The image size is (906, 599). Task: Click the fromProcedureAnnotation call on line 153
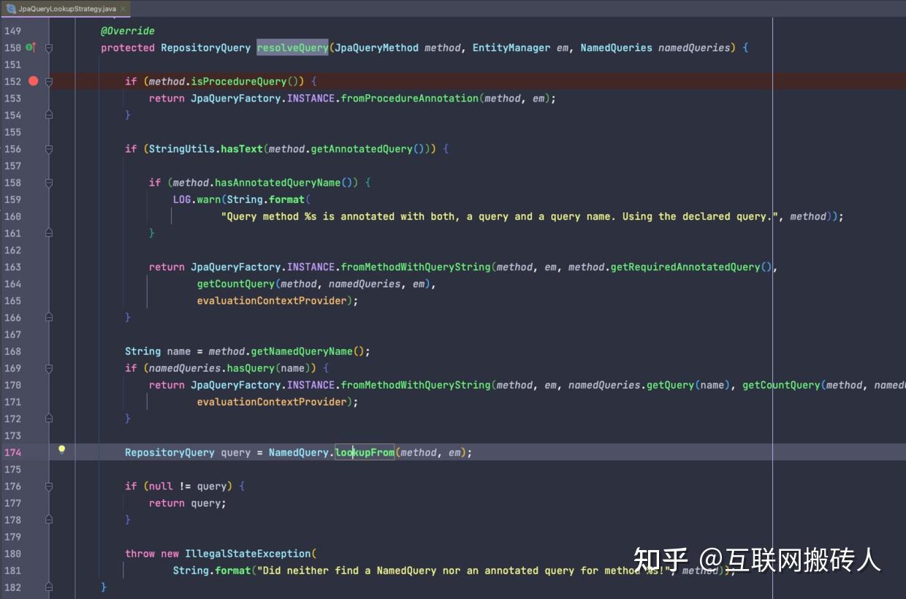409,98
